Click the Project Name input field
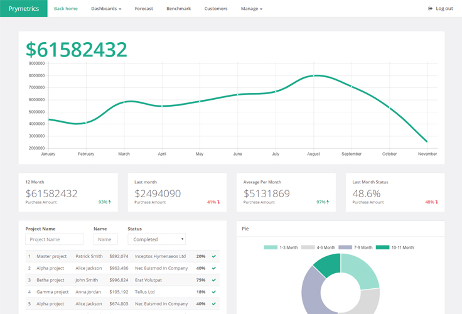This screenshot has height=314, width=462. click(54, 239)
